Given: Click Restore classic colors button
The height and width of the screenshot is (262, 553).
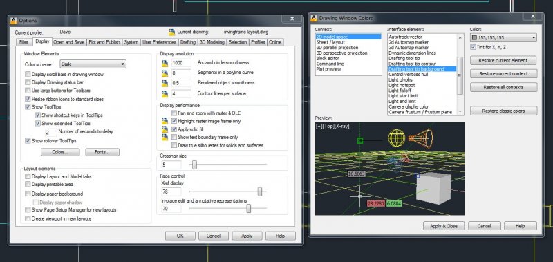Looking at the screenshot, I should click(504, 111).
